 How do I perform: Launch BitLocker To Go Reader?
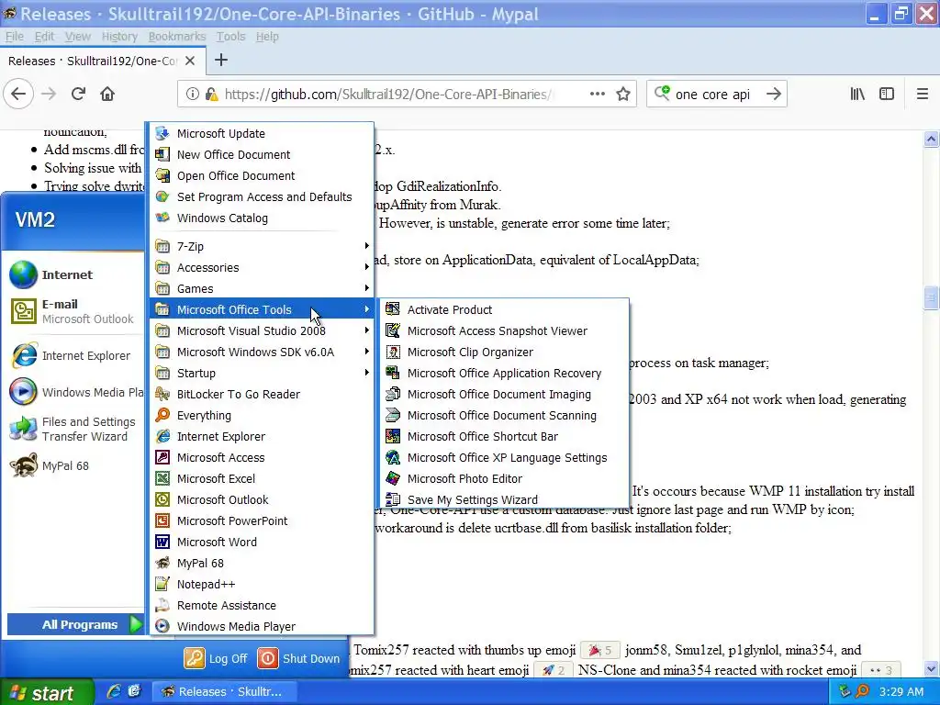(262, 394)
